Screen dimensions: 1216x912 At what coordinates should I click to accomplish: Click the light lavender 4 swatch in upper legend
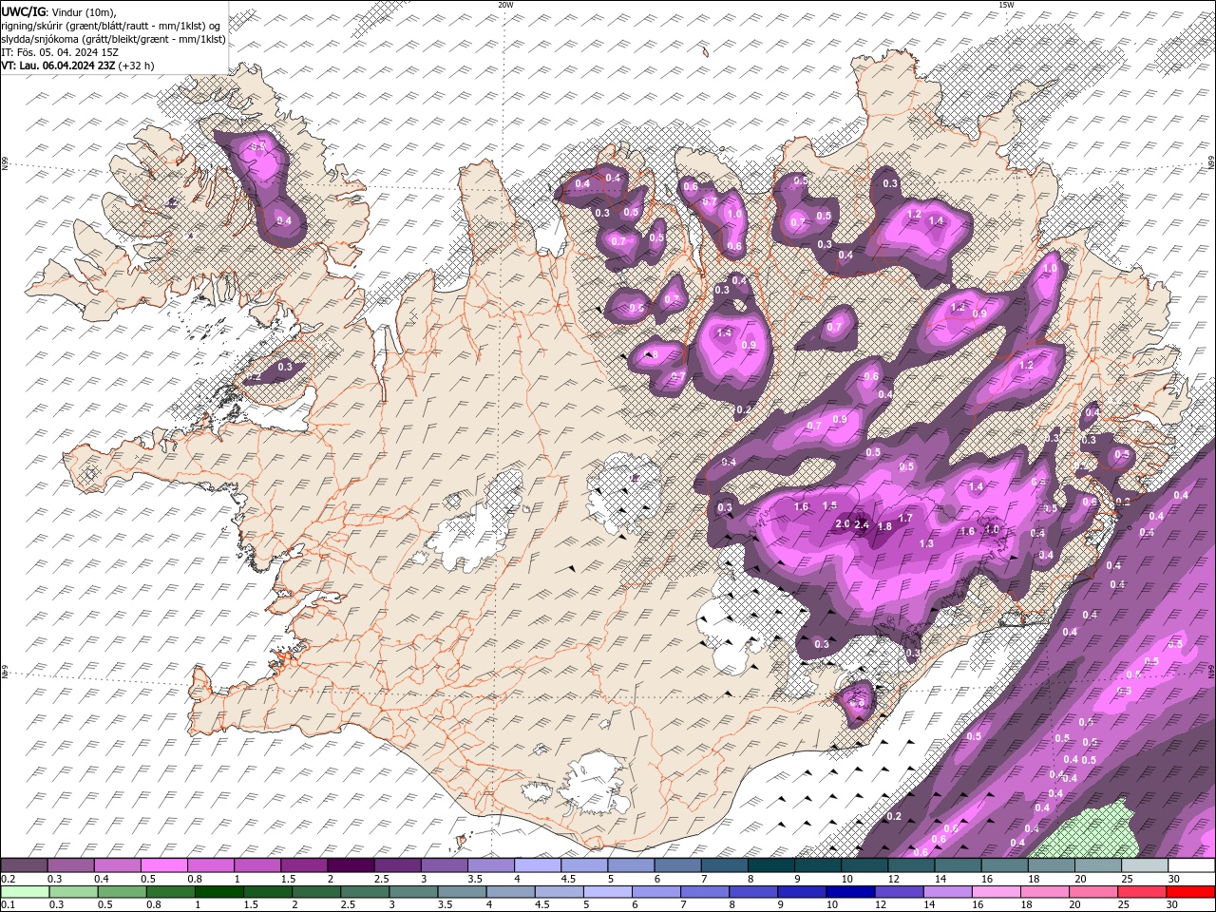538,865
